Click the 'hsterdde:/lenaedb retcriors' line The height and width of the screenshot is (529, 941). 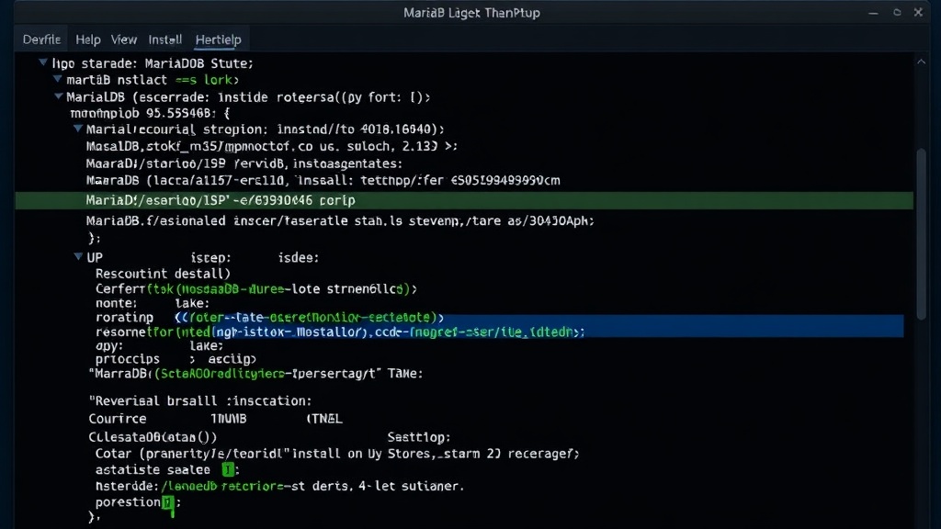point(279,486)
